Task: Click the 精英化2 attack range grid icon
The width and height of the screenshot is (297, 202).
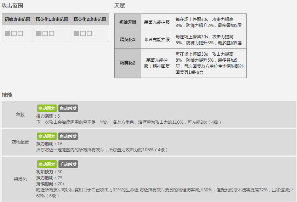Action: [83, 34]
